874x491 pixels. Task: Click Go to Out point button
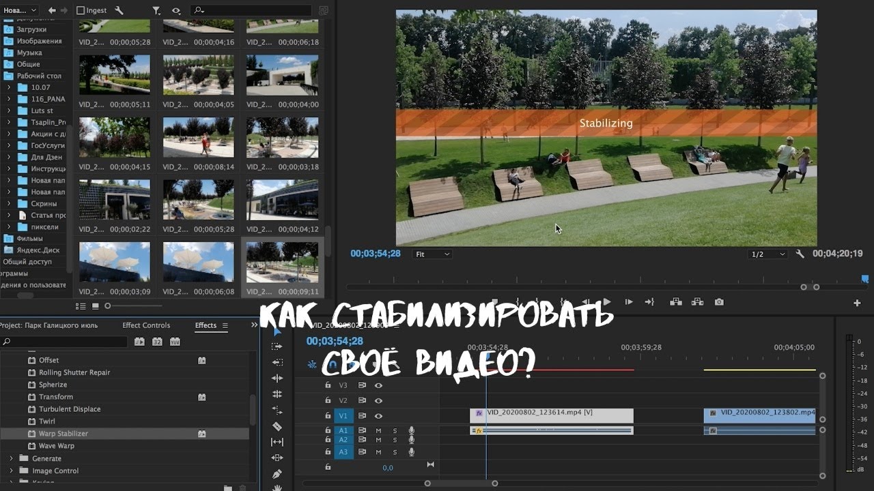click(649, 301)
